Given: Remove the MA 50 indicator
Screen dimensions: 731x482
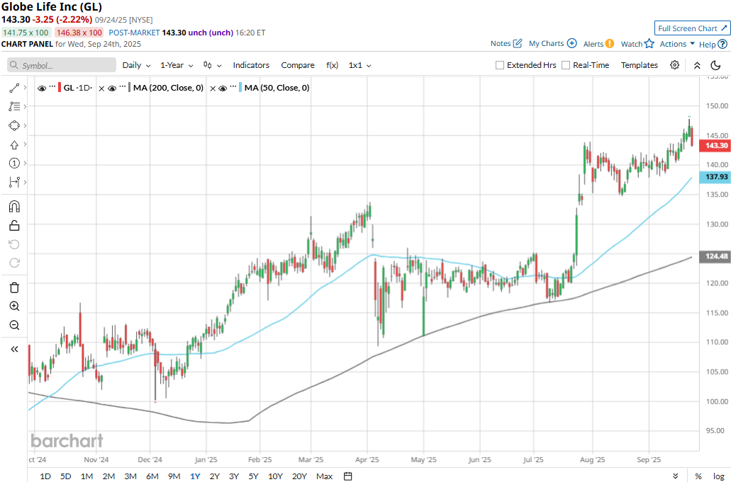Looking at the screenshot, I should [x=212, y=88].
